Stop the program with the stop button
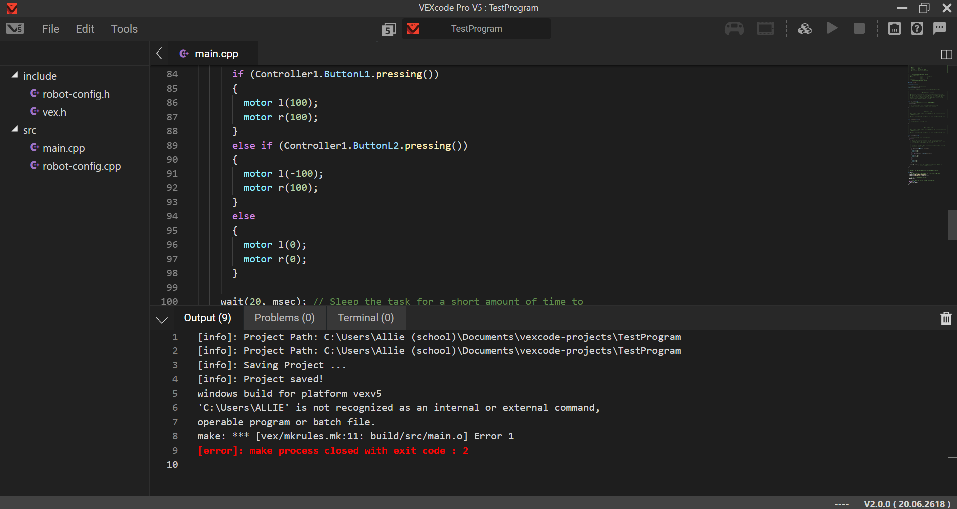The height and width of the screenshot is (509, 957). (859, 29)
